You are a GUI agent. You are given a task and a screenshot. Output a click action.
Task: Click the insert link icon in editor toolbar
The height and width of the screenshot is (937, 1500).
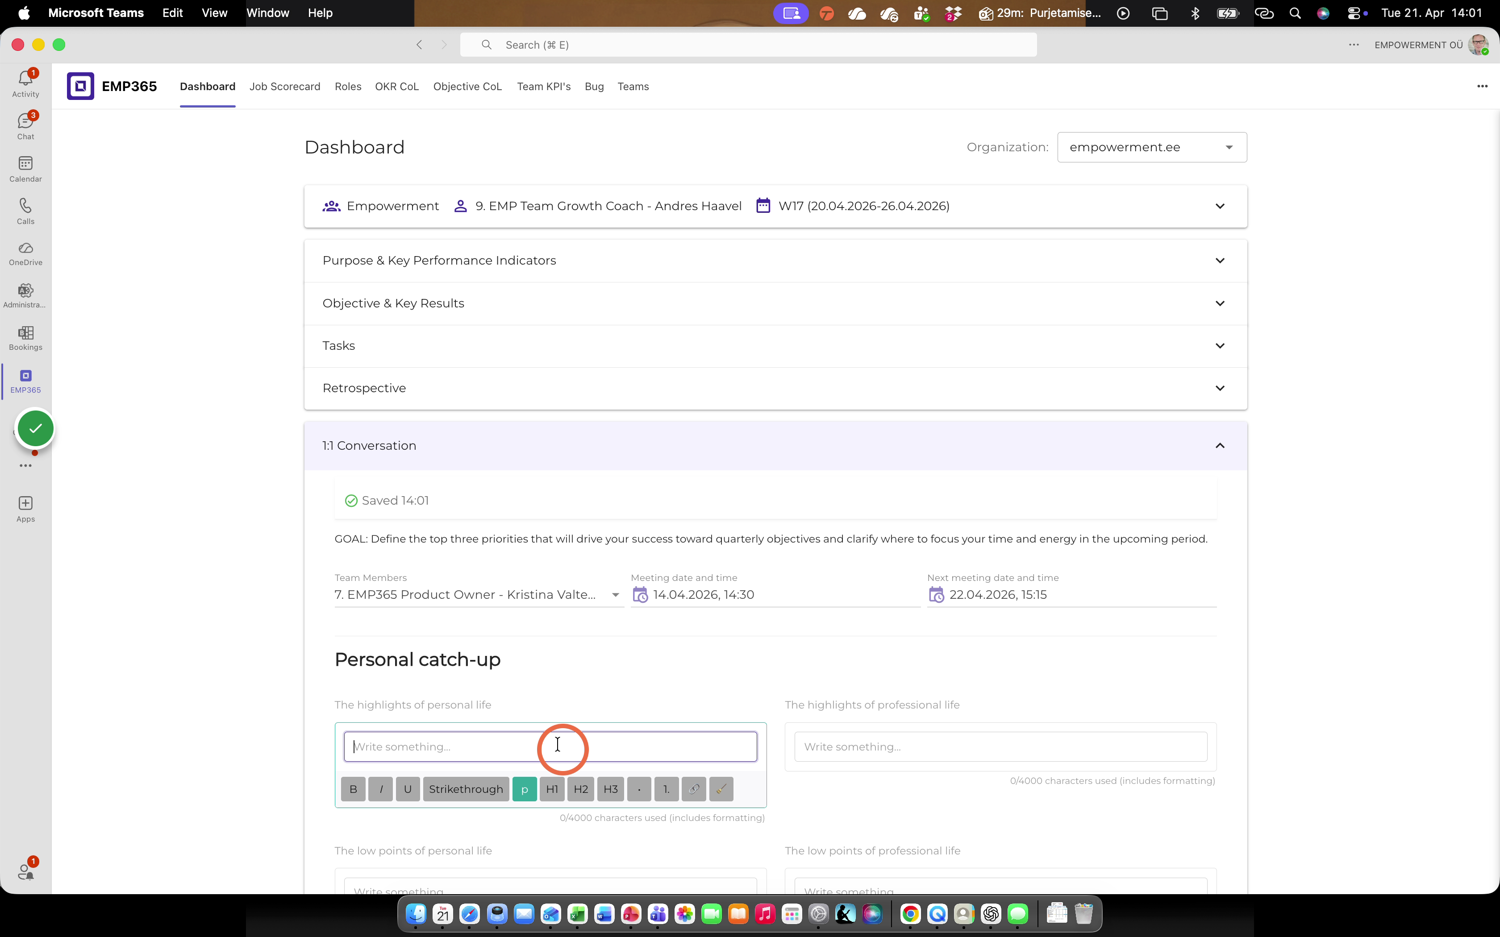click(x=694, y=789)
